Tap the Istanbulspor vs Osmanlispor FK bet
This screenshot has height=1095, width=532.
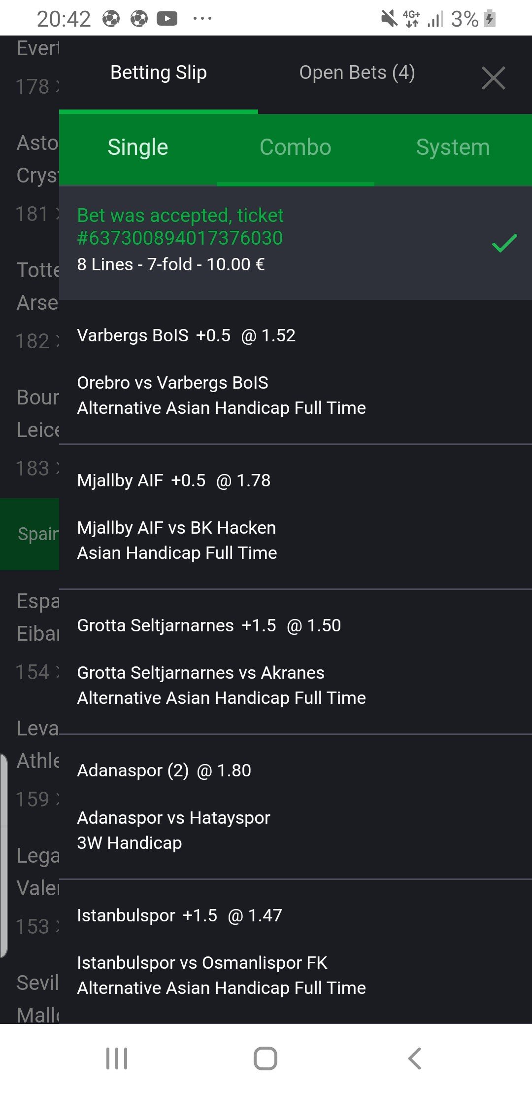(202, 963)
